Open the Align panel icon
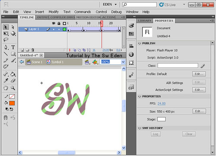 pos(131,46)
